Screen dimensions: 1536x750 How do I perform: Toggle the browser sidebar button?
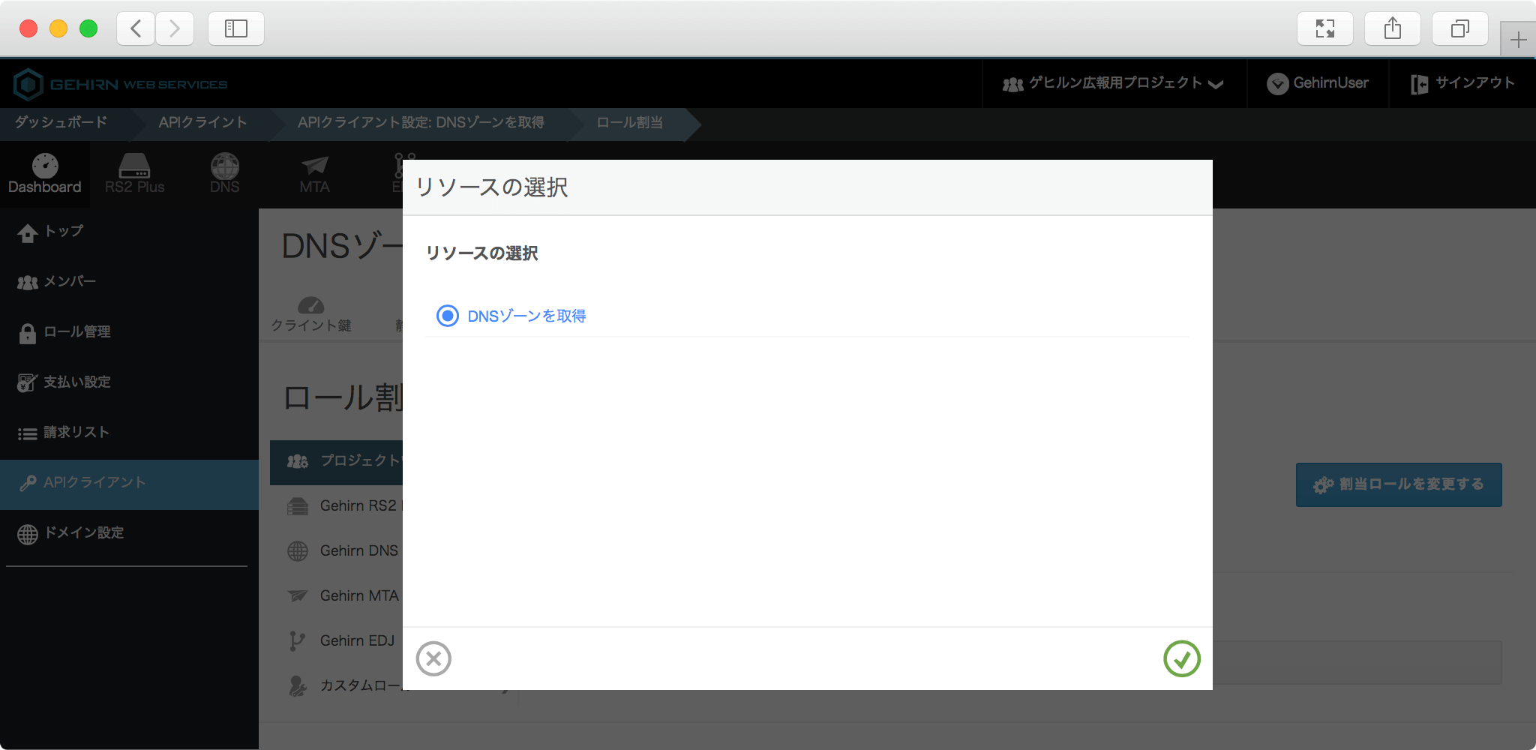(x=235, y=28)
